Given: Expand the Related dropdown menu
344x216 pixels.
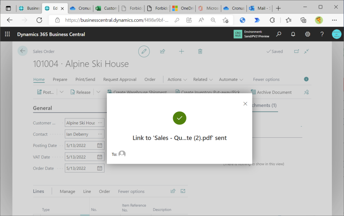Looking at the screenshot, I should pyautogui.click(x=203, y=79).
